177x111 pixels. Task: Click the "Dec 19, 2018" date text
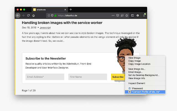point(29,27)
